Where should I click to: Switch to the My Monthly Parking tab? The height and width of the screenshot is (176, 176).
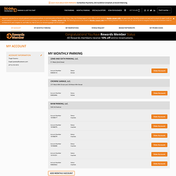point(42,28)
